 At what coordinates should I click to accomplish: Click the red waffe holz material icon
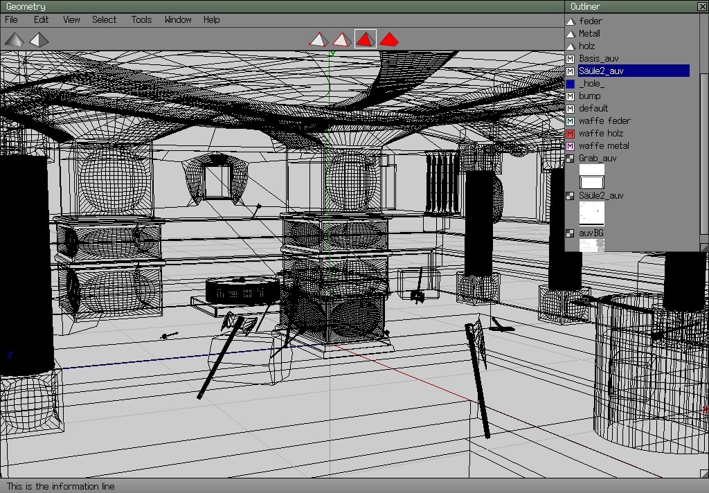[x=571, y=134]
